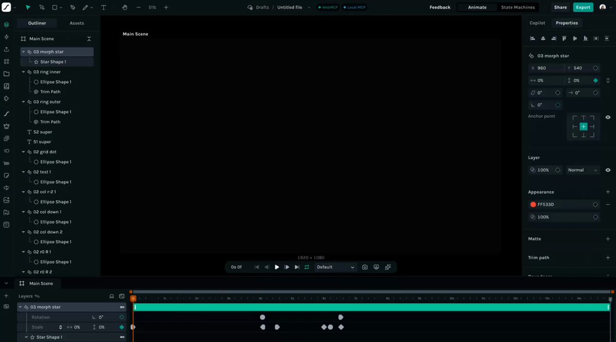
Task: Add appearance property with plus button
Action: [x=608, y=192]
